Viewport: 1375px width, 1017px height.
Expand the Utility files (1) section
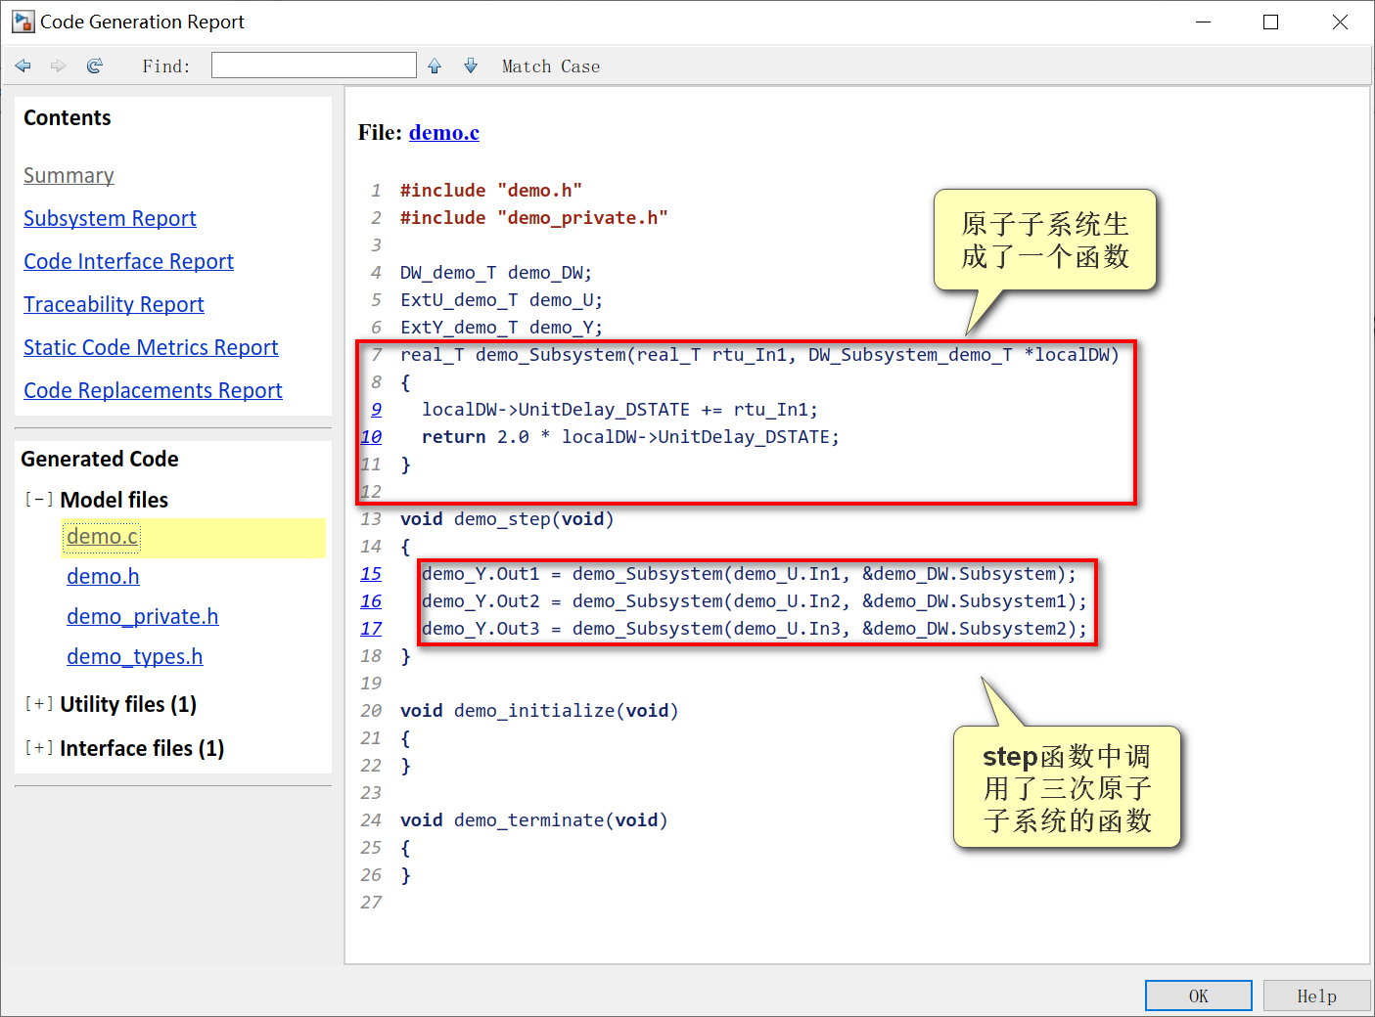coord(39,704)
